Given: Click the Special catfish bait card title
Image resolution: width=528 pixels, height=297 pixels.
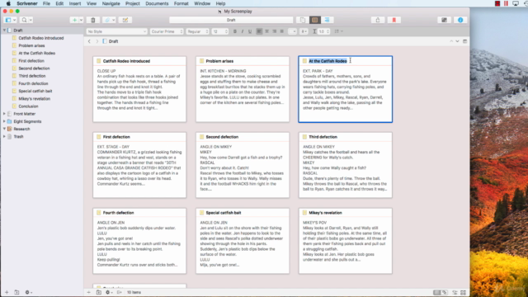Looking at the screenshot, I should coord(224,213).
